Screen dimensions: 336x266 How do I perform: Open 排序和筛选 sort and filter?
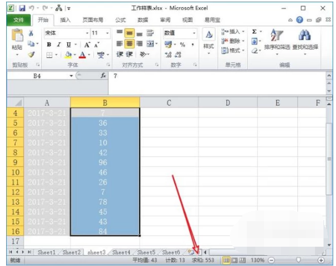point(277,41)
